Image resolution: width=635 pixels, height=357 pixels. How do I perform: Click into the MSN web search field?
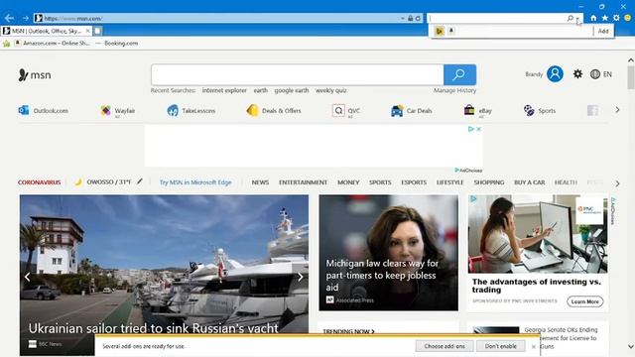[x=298, y=74]
